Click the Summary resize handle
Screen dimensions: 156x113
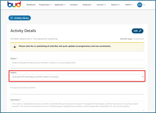point(143,110)
